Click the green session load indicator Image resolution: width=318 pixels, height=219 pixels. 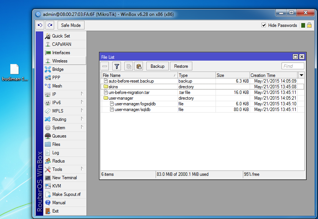303,25
